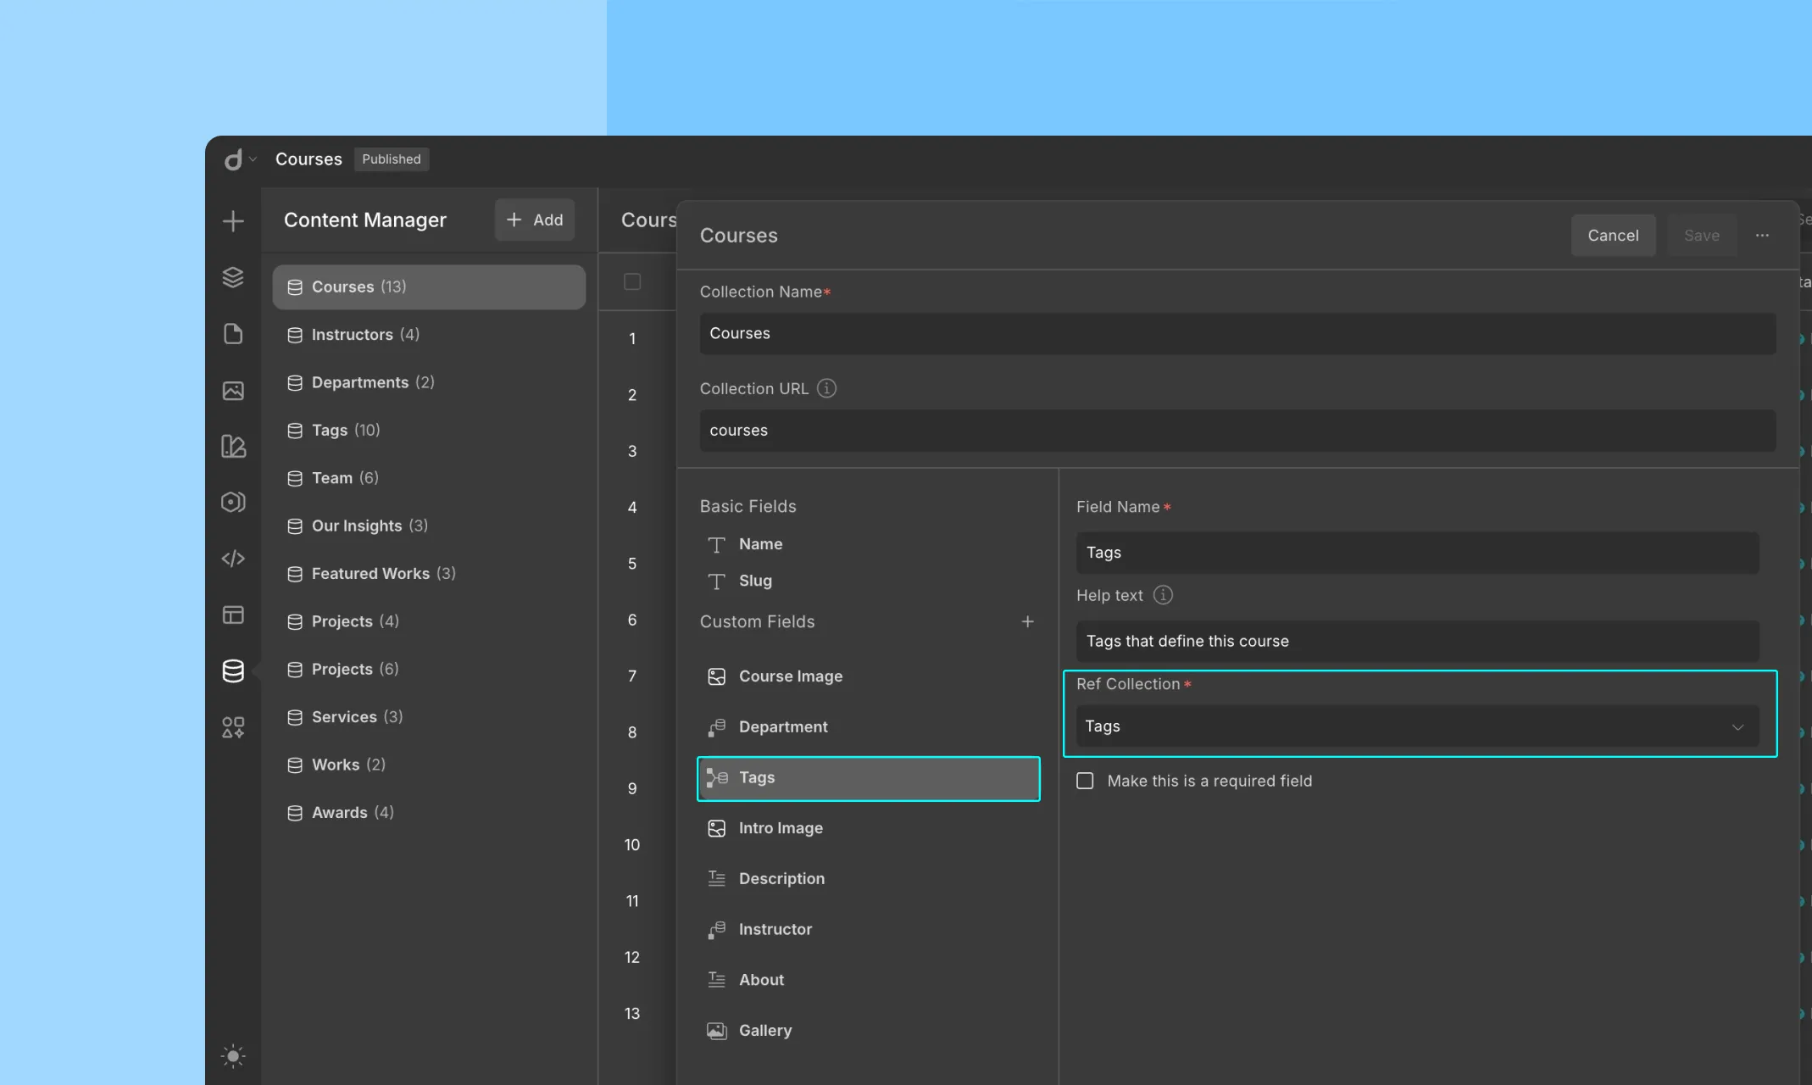Select Awards (4) collection
The image size is (1812, 1085).
(429, 812)
